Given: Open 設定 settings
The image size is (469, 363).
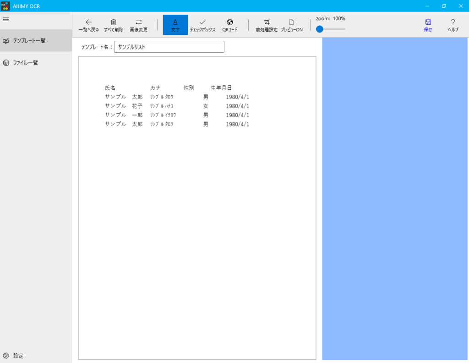Looking at the screenshot, I should coord(36,356).
